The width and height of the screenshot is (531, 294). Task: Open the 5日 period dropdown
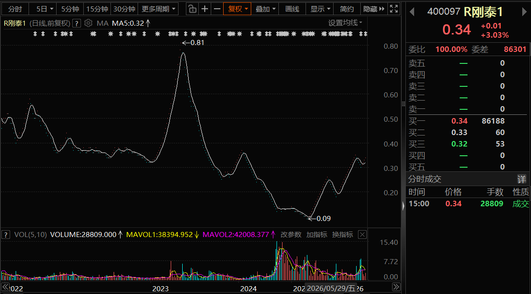45,9
